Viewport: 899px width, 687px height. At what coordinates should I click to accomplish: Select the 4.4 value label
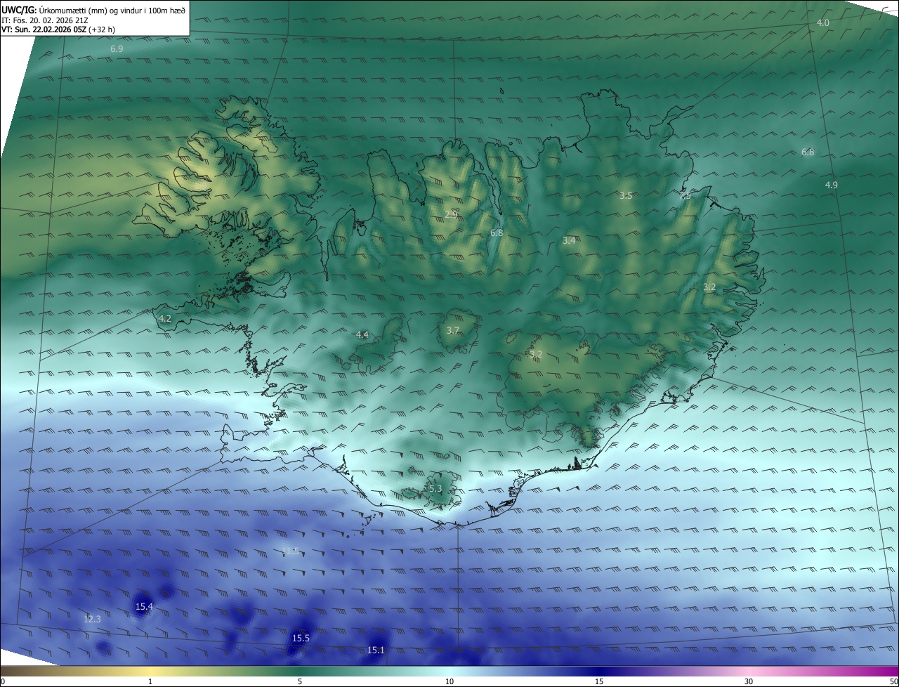coord(362,335)
